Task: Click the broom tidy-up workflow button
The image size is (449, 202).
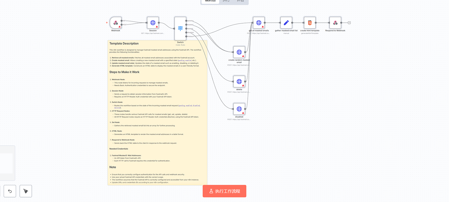Action: click(26, 191)
